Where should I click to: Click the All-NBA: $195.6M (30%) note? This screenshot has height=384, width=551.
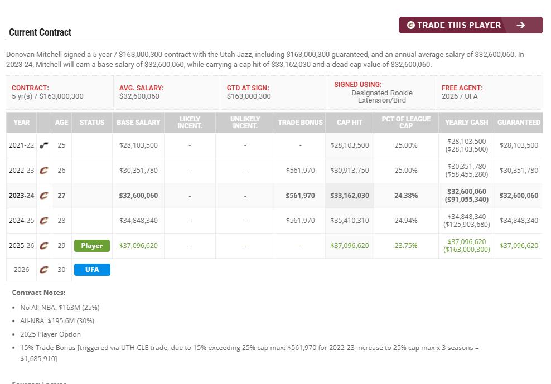coord(57,321)
